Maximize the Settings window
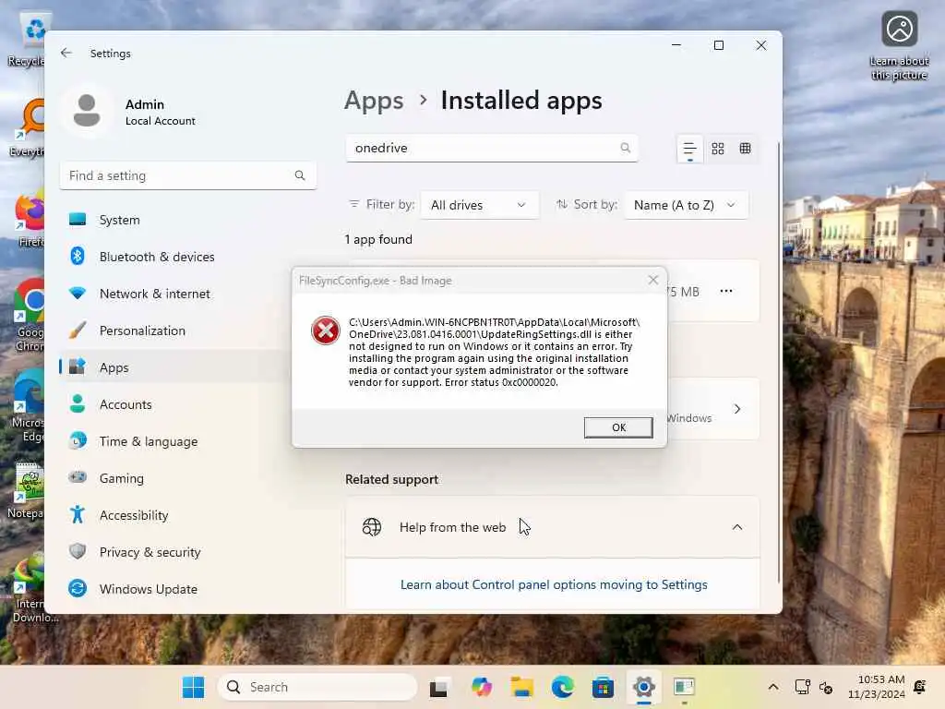Image resolution: width=945 pixels, height=709 pixels. pyautogui.click(x=718, y=45)
